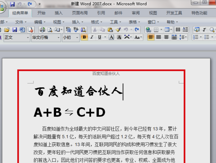This screenshot has width=216, height=163.
Task: Click the Insert Table icon
Action: tap(167, 30)
